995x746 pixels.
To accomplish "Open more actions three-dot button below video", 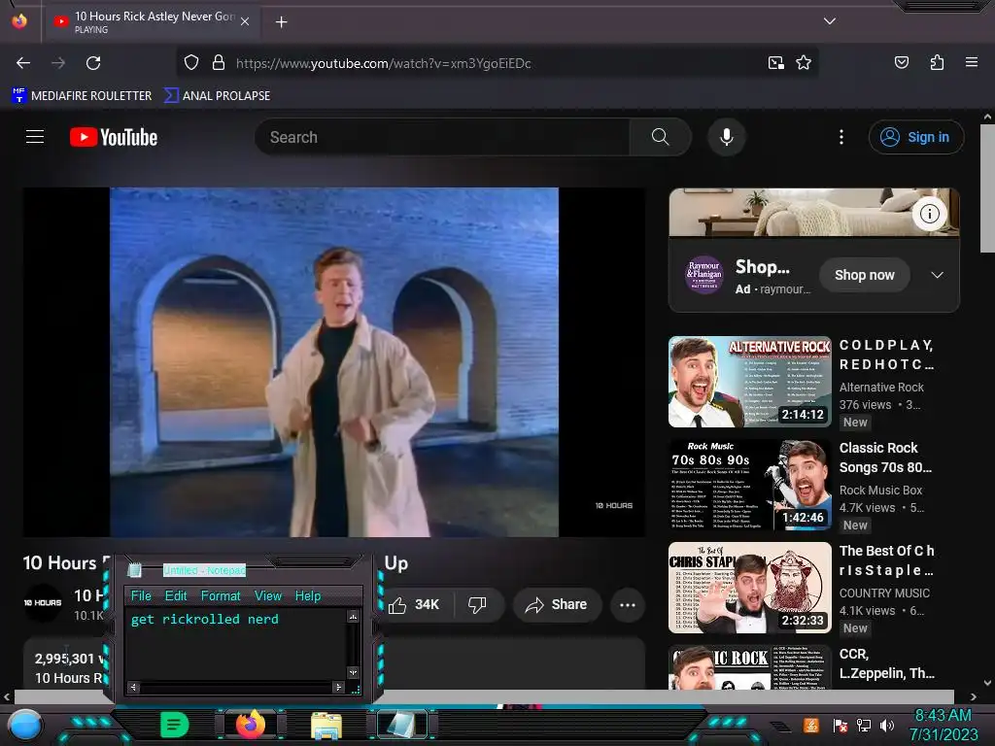I will pyautogui.click(x=628, y=604).
